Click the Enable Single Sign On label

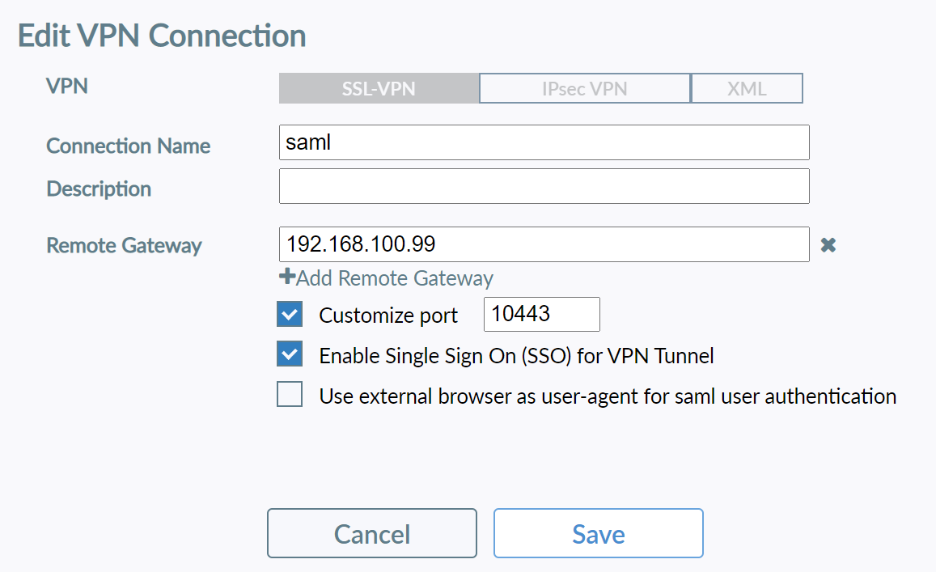click(x=516, y=356)
